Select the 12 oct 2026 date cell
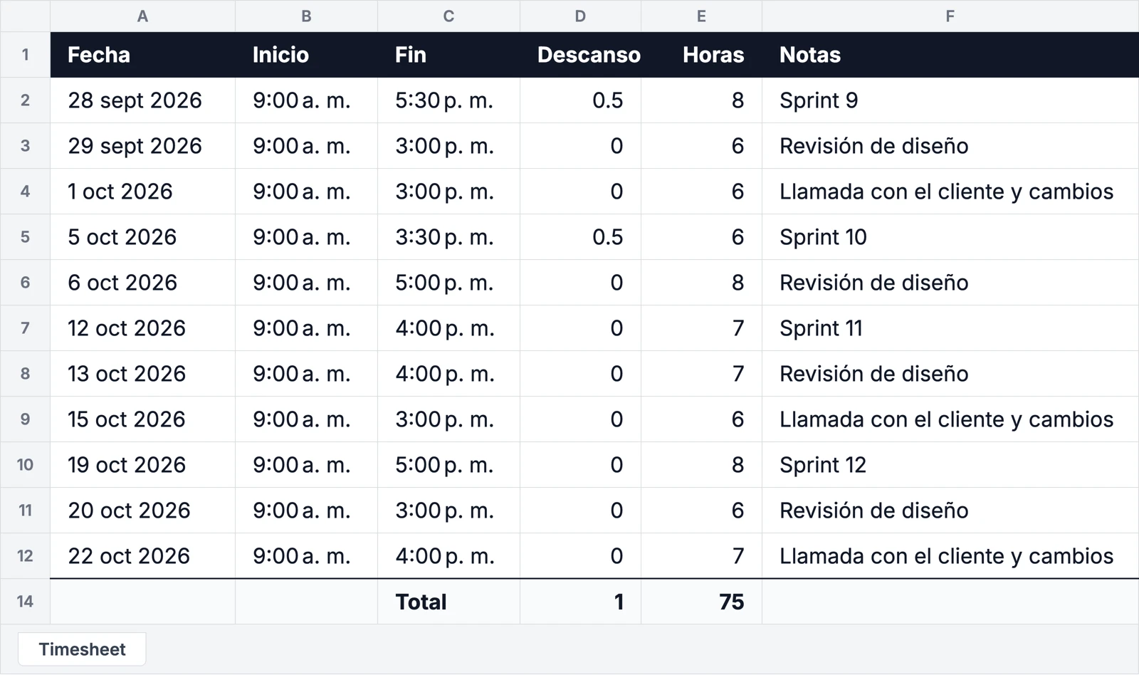The image size is (1139, 675). pyautogui.click(x=142, y=328)
